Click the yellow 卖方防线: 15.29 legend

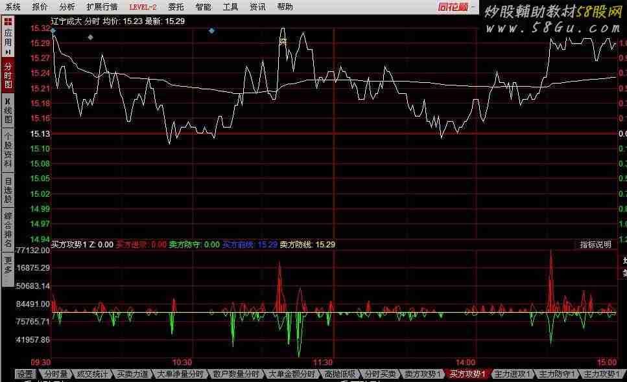pos(307,244)
